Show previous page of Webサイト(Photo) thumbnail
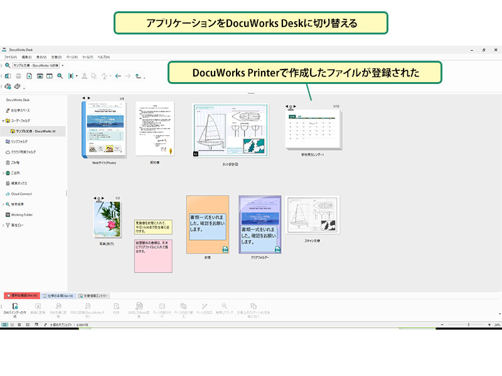This screenshot has width=502, height=376. click(x=83, y=98)
